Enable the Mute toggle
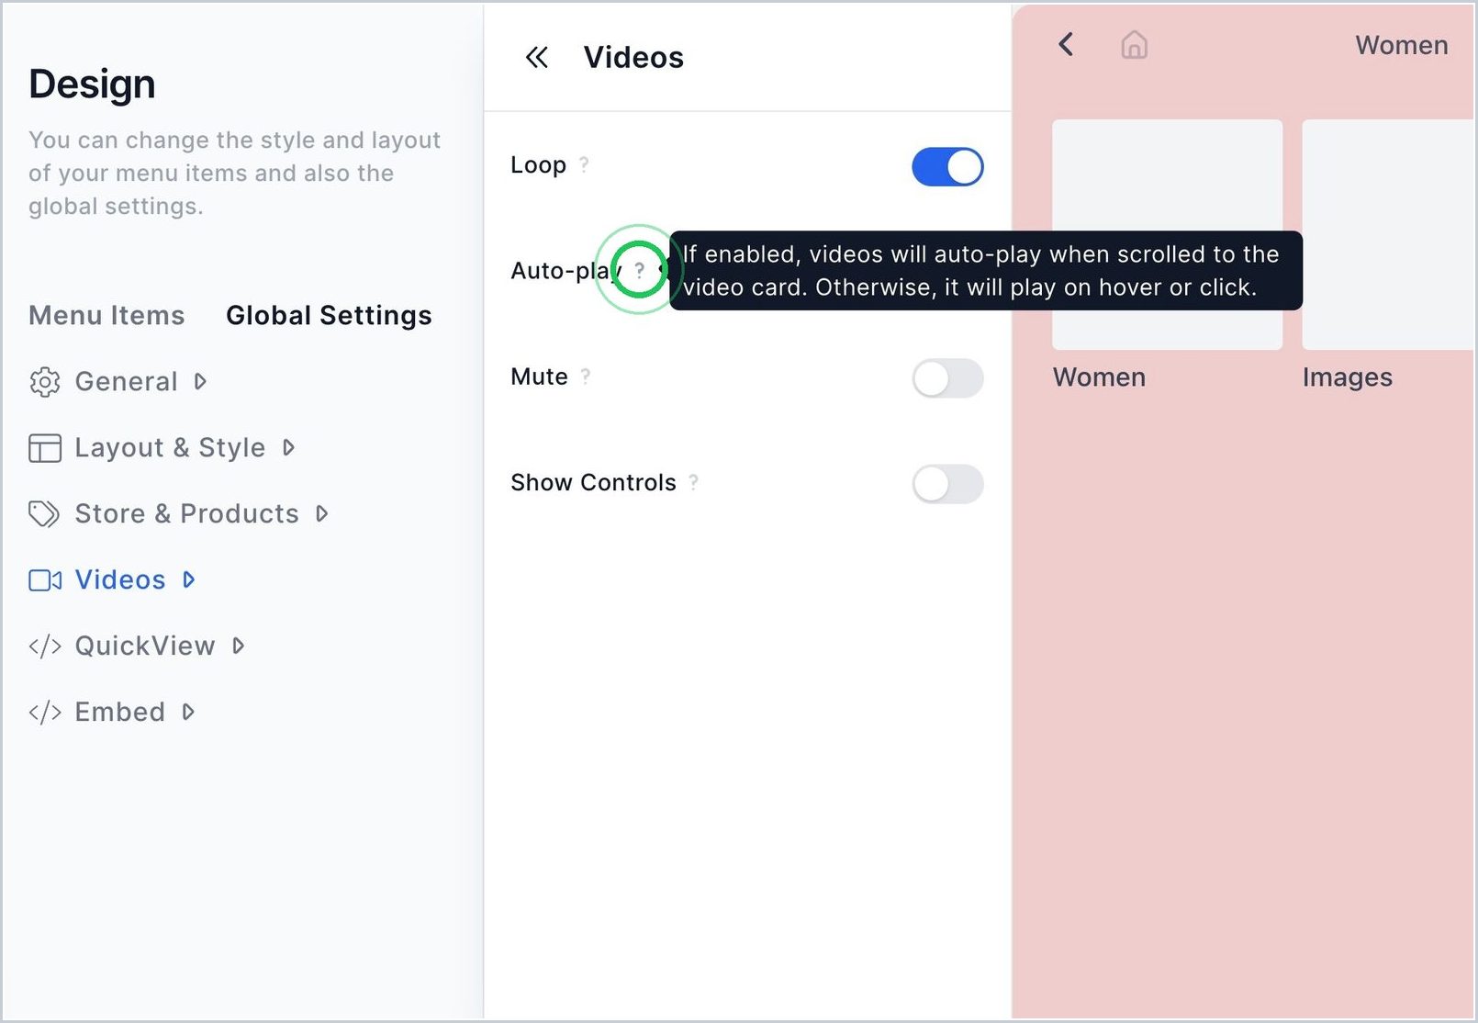 tap(947, 378)
